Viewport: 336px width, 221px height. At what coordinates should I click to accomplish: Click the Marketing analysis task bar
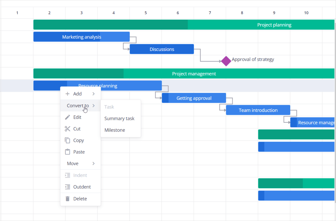[82, 37]
